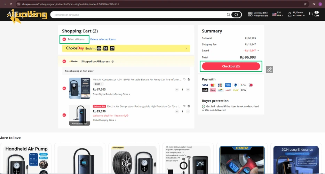Click the Total Rp96,993 amount
The height and width of the screenshot is (174, 325).
click(x=248, y=57)
